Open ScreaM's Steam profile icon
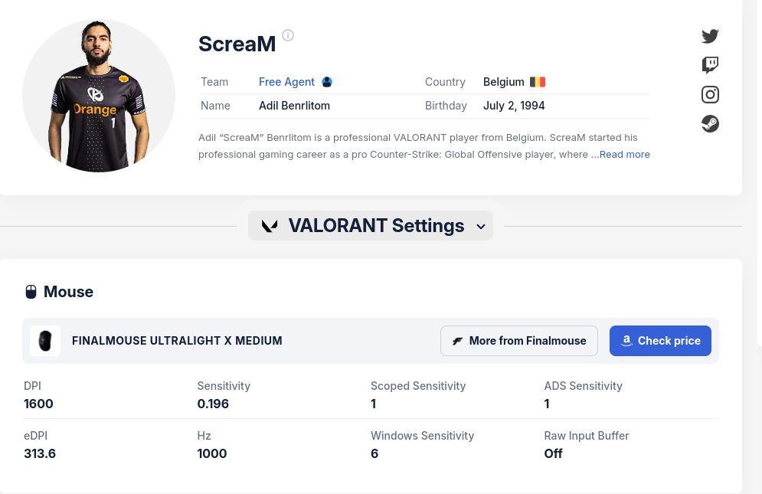Image resolution: width=762 pixels, height=494 pixels. (x=710, y=123)
